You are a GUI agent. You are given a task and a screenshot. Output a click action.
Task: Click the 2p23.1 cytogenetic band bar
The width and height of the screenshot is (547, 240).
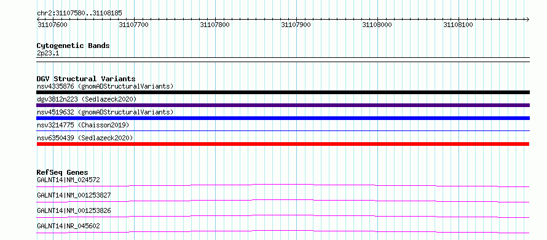point(283,60)
